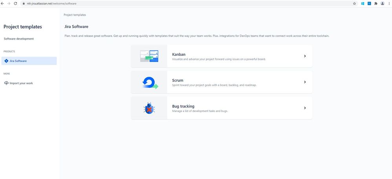Expand Scrum with its right chevron
The width and height of the screenshot is (392, 179).
click(x=305, y=82)
